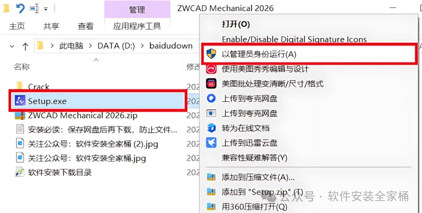Click the Meitu Xiuxiu edit icon
Screen dimensions: 422x213
click(x=211, y=69)
